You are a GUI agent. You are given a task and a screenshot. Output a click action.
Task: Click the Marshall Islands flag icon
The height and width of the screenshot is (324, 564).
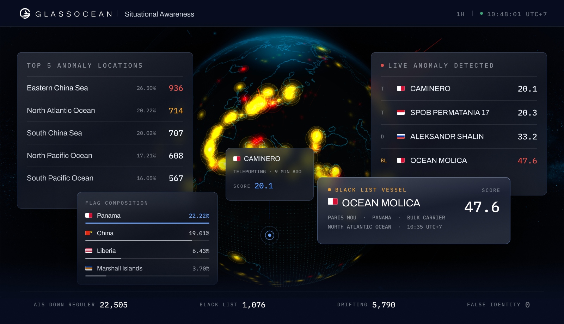click(89, 268)
